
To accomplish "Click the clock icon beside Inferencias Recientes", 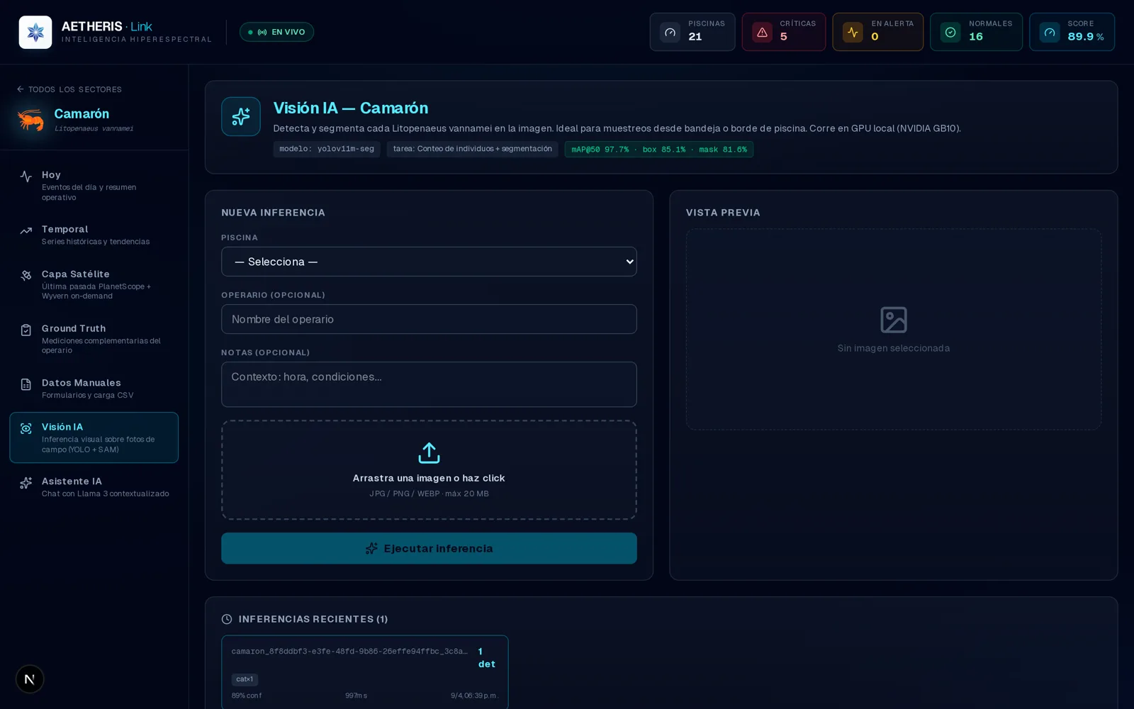I will [227, 619].
